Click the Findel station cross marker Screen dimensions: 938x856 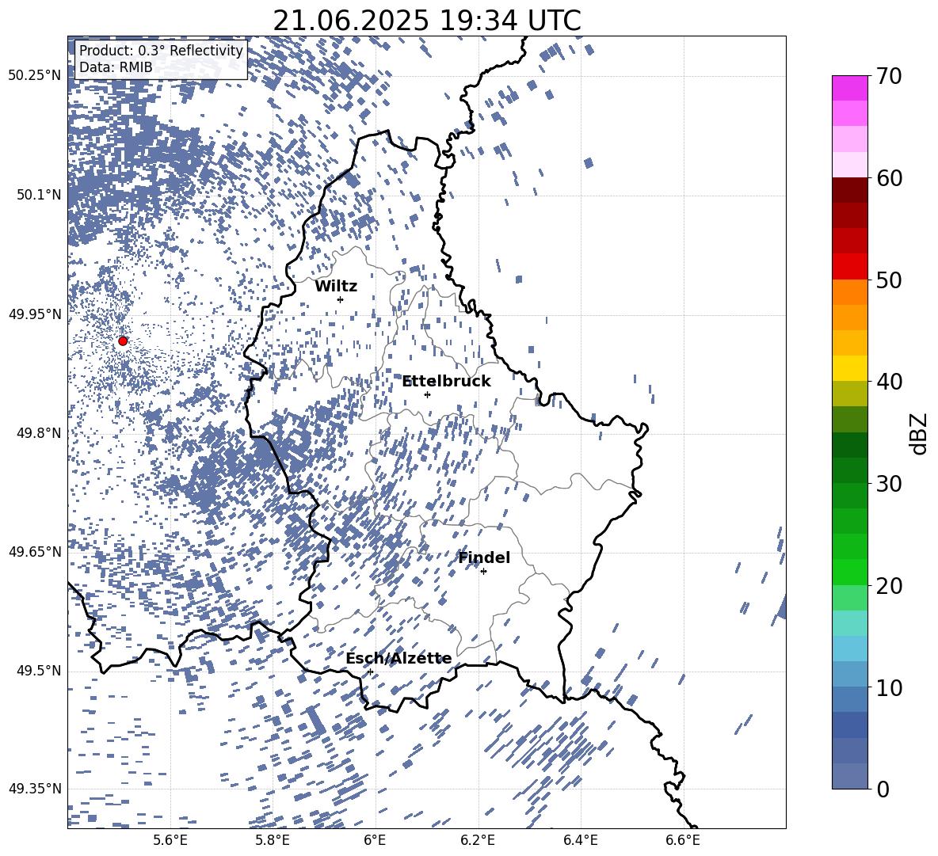click(x=483, y=572)
